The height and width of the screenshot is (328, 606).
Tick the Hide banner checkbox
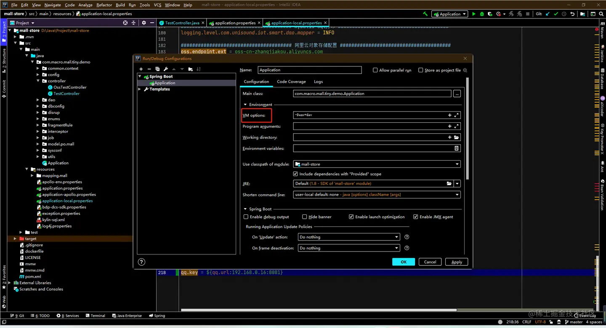tap(304, 217)
